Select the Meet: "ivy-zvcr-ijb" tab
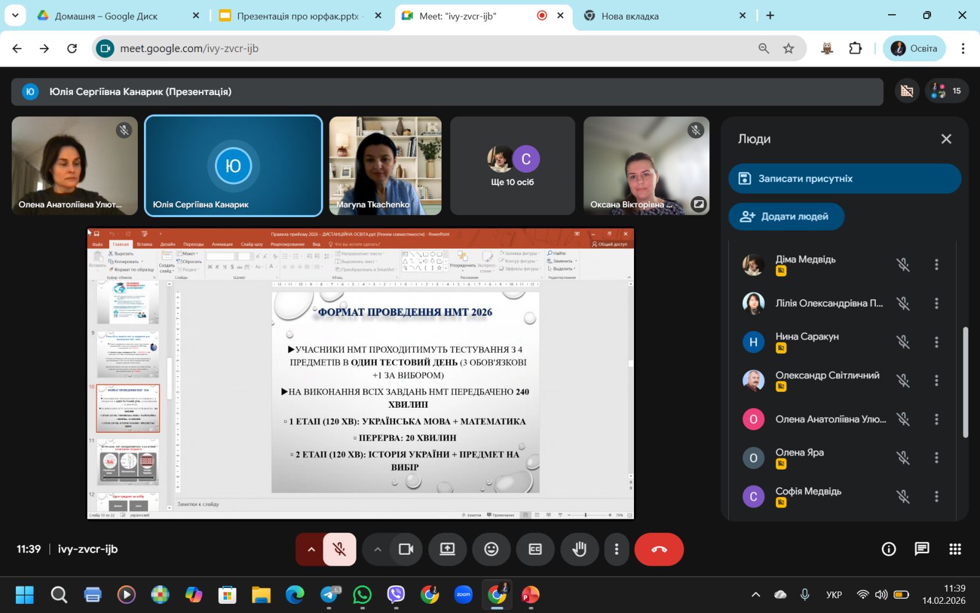This screenshot has height=613, width=980. (483, 16)
